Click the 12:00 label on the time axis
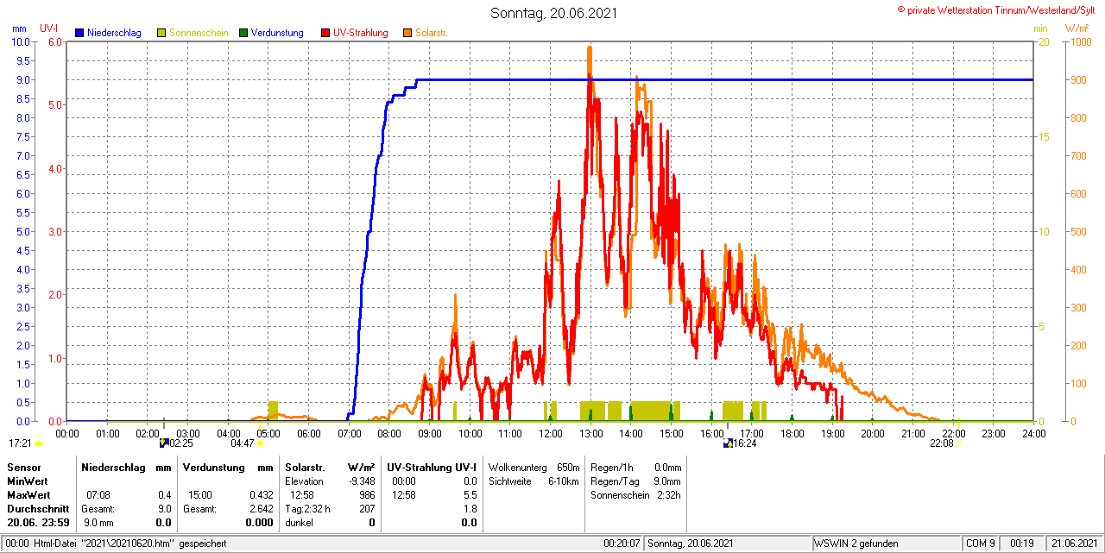1105x553 pixels. [x=550, y=433]
